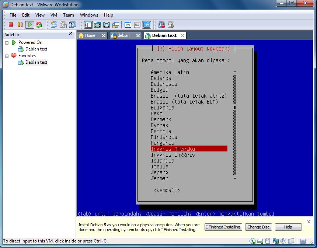317x248 pixels.
Task: Close the debian tab
Action: click(138, 36)
